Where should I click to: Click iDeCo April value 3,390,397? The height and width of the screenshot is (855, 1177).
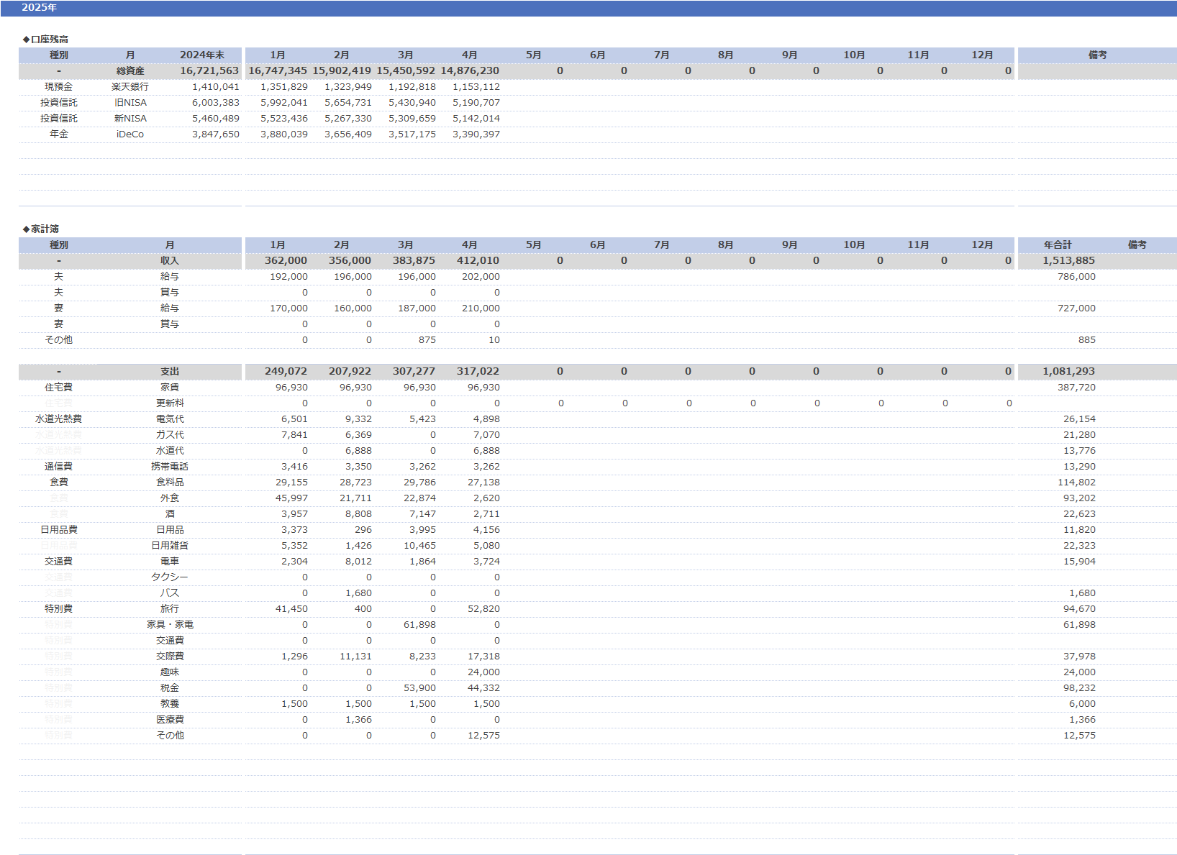coord(476,134)
